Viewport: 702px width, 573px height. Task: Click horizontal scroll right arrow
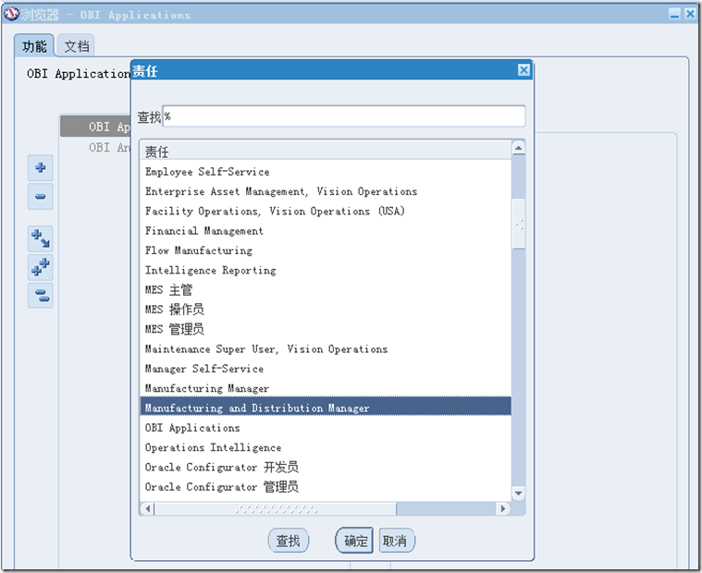click(503, 508)
